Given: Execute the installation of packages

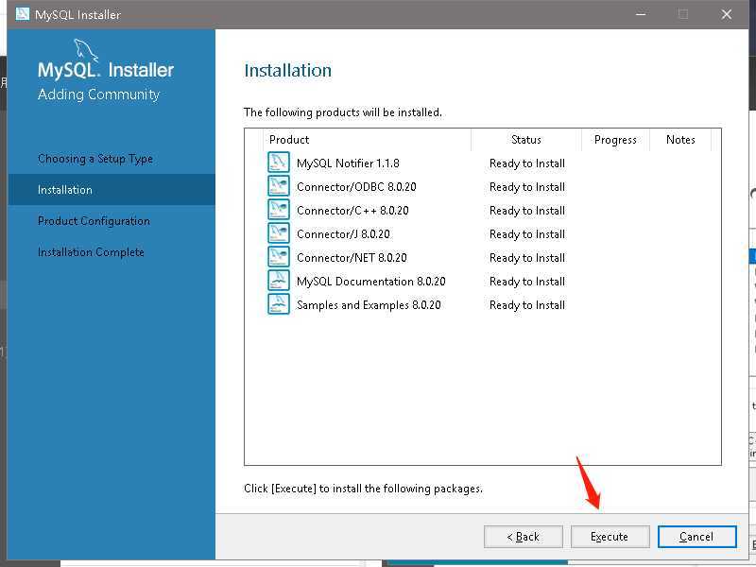Looking at the screenshot, I should coord(610,537).
